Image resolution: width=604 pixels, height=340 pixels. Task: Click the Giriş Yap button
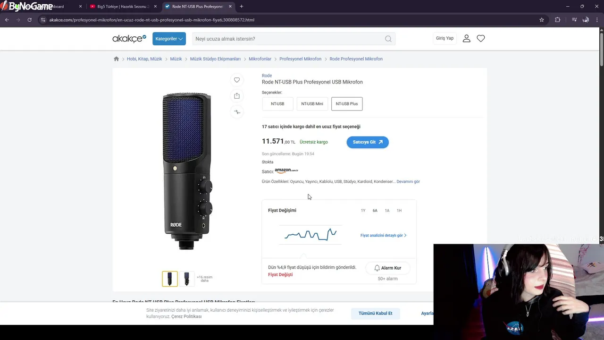point(445,38)
